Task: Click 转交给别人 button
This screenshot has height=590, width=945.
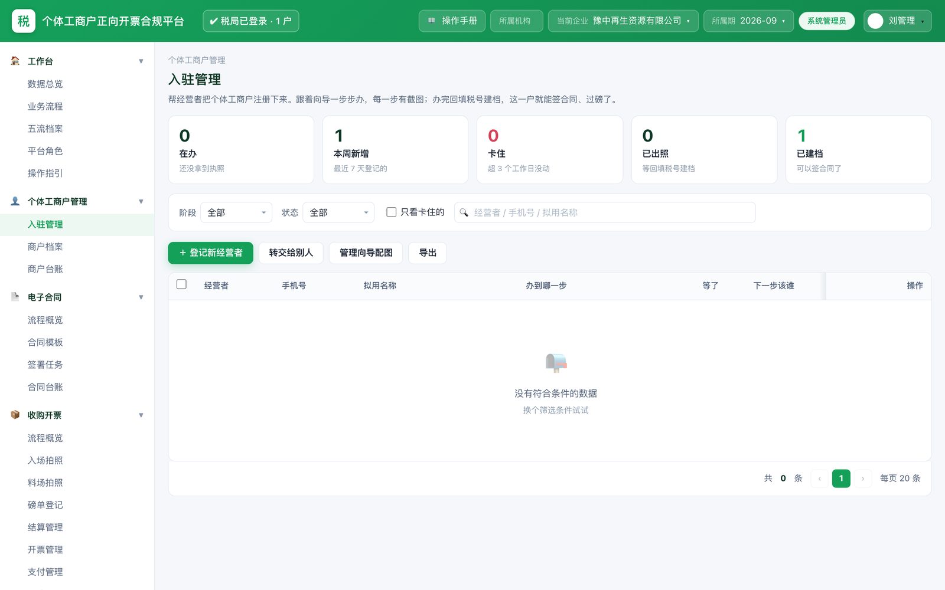Action: pyautogui.click(x=291, y=253)
